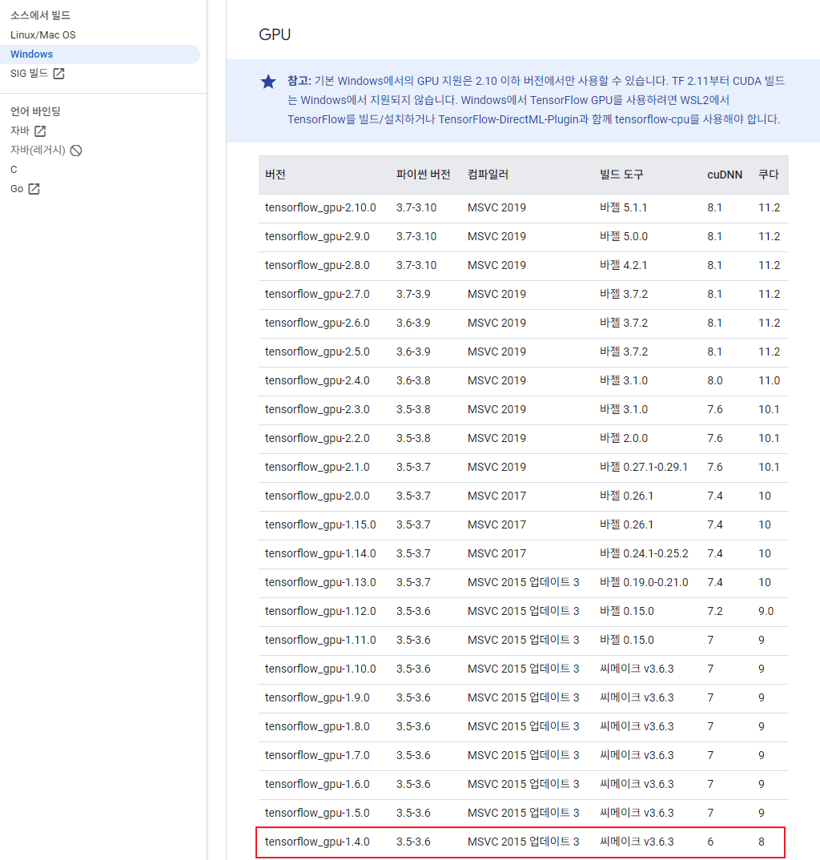This screenshot has height=860, width=820.
Task: Select the tensorflow_gpu-2.7.0 cell
Action: (x=317, y=294)
